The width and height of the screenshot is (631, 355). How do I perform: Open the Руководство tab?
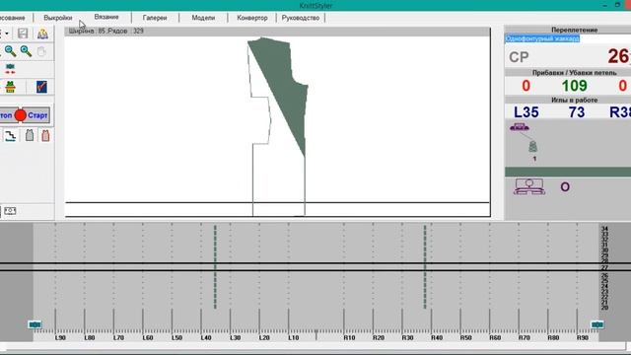coord(301,18)
